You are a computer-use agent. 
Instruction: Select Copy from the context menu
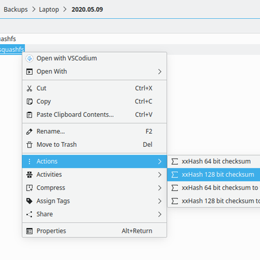(x=94, y=101)
